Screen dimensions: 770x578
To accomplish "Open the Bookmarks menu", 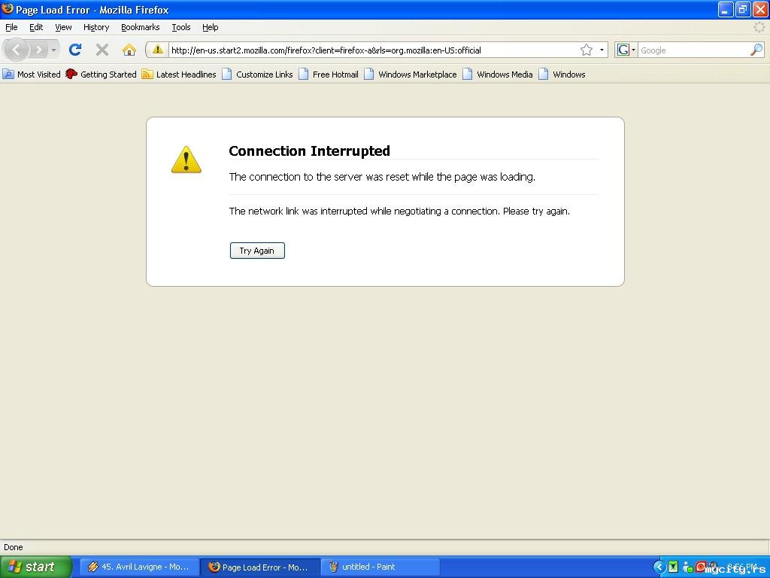I will tap(141, 27).
